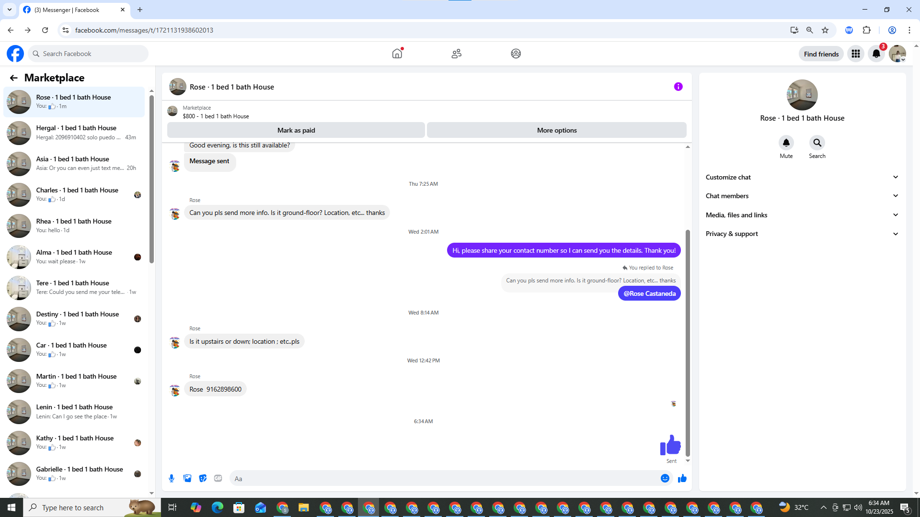Open Facebook notifications bell
Image resolution: width=920 pixels, height=517 pixels.
[x=876, y=54]
